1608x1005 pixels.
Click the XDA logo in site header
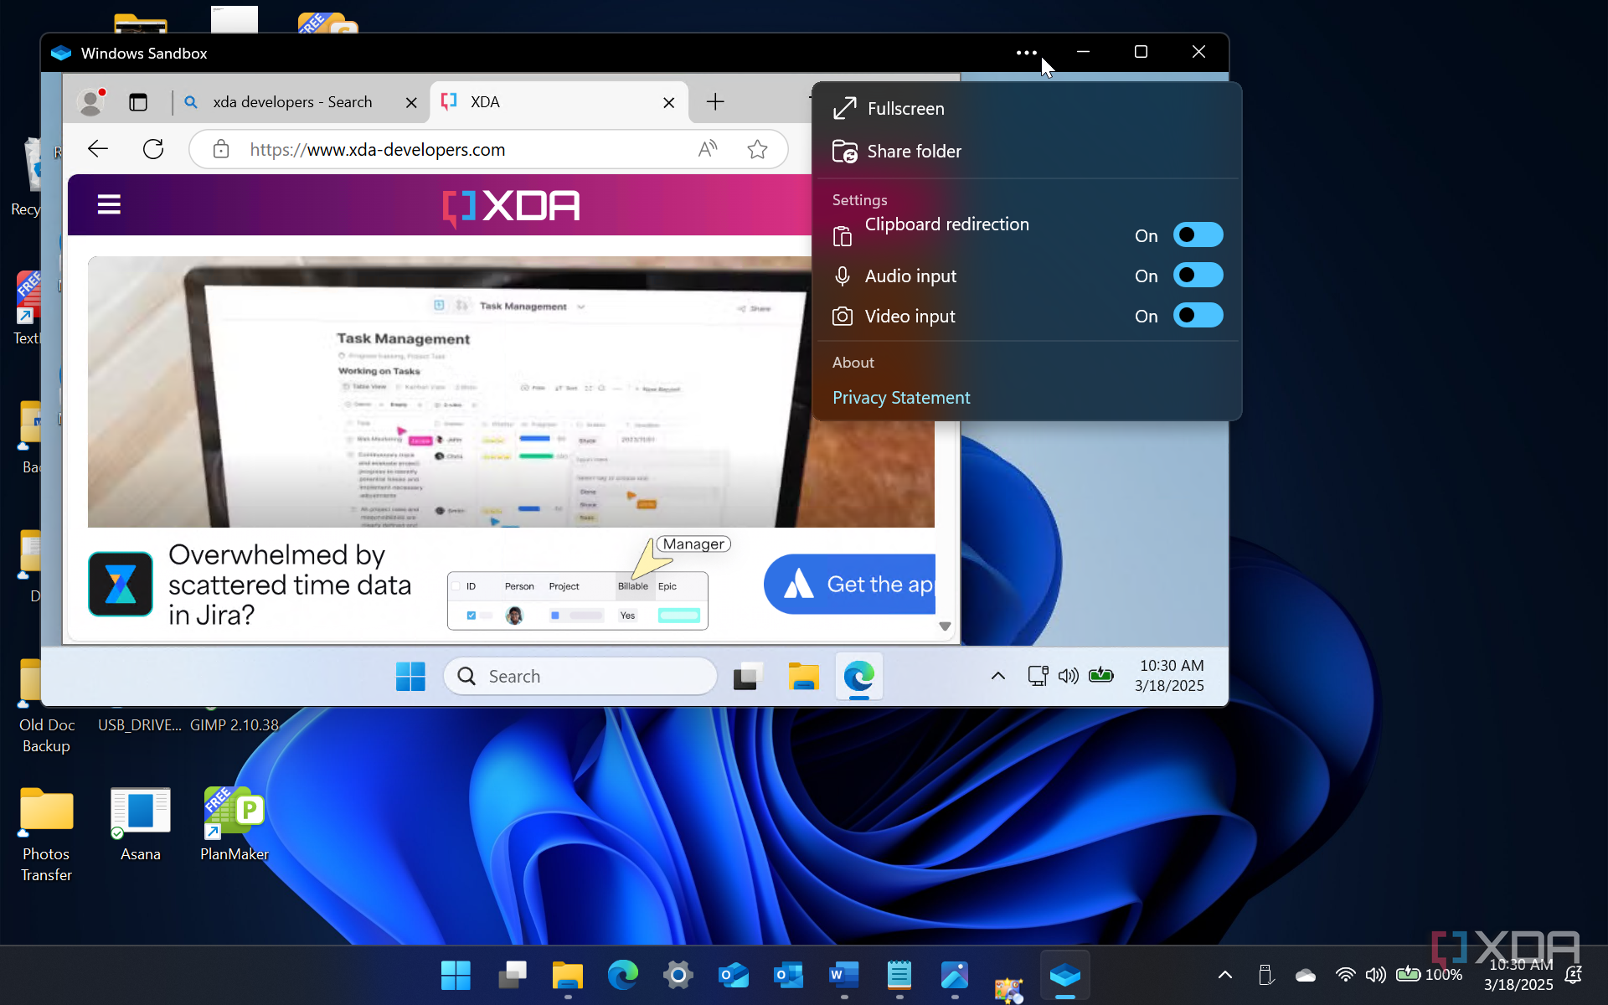pos(511,206)
